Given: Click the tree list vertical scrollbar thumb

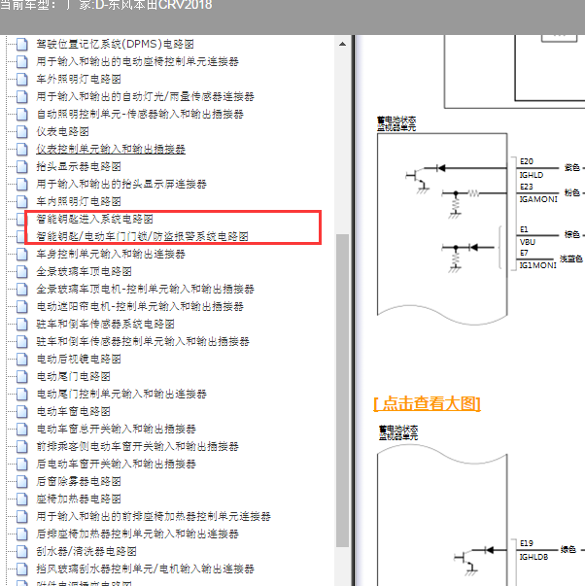Looking at the screenshot, I should (x=342, y=391).
